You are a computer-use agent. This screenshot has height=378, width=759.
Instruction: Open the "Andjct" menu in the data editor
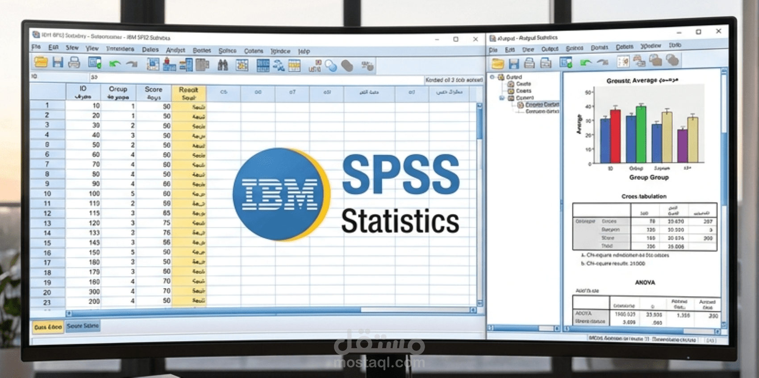pyautogui.click(x=175, y=50)
